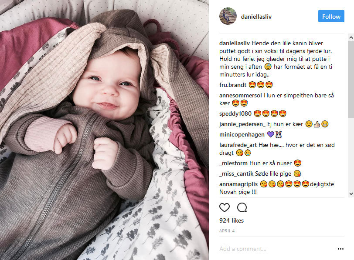Click the baby photo image

(104, 130)
